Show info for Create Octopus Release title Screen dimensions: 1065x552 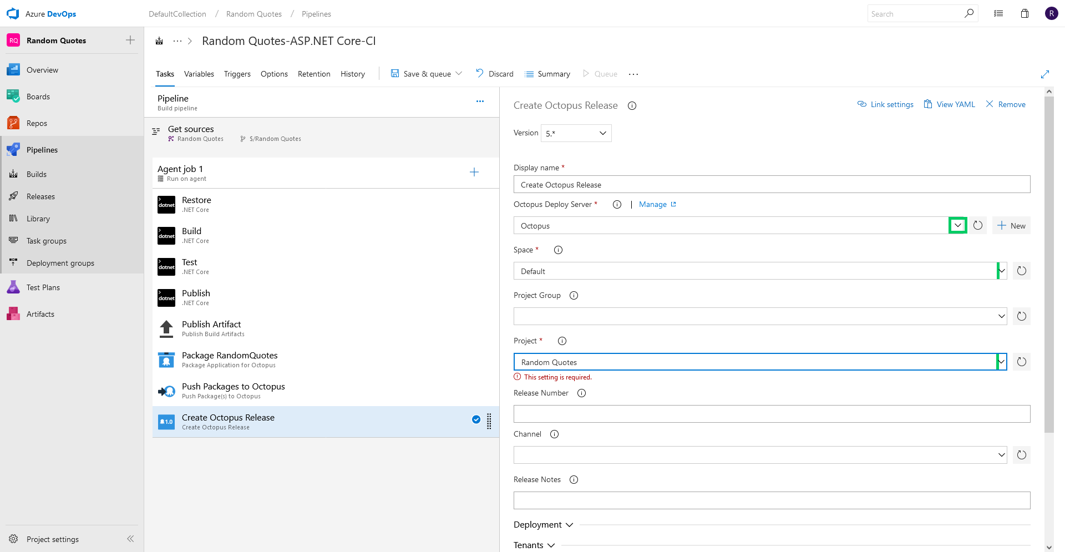[x=632, y=106]
